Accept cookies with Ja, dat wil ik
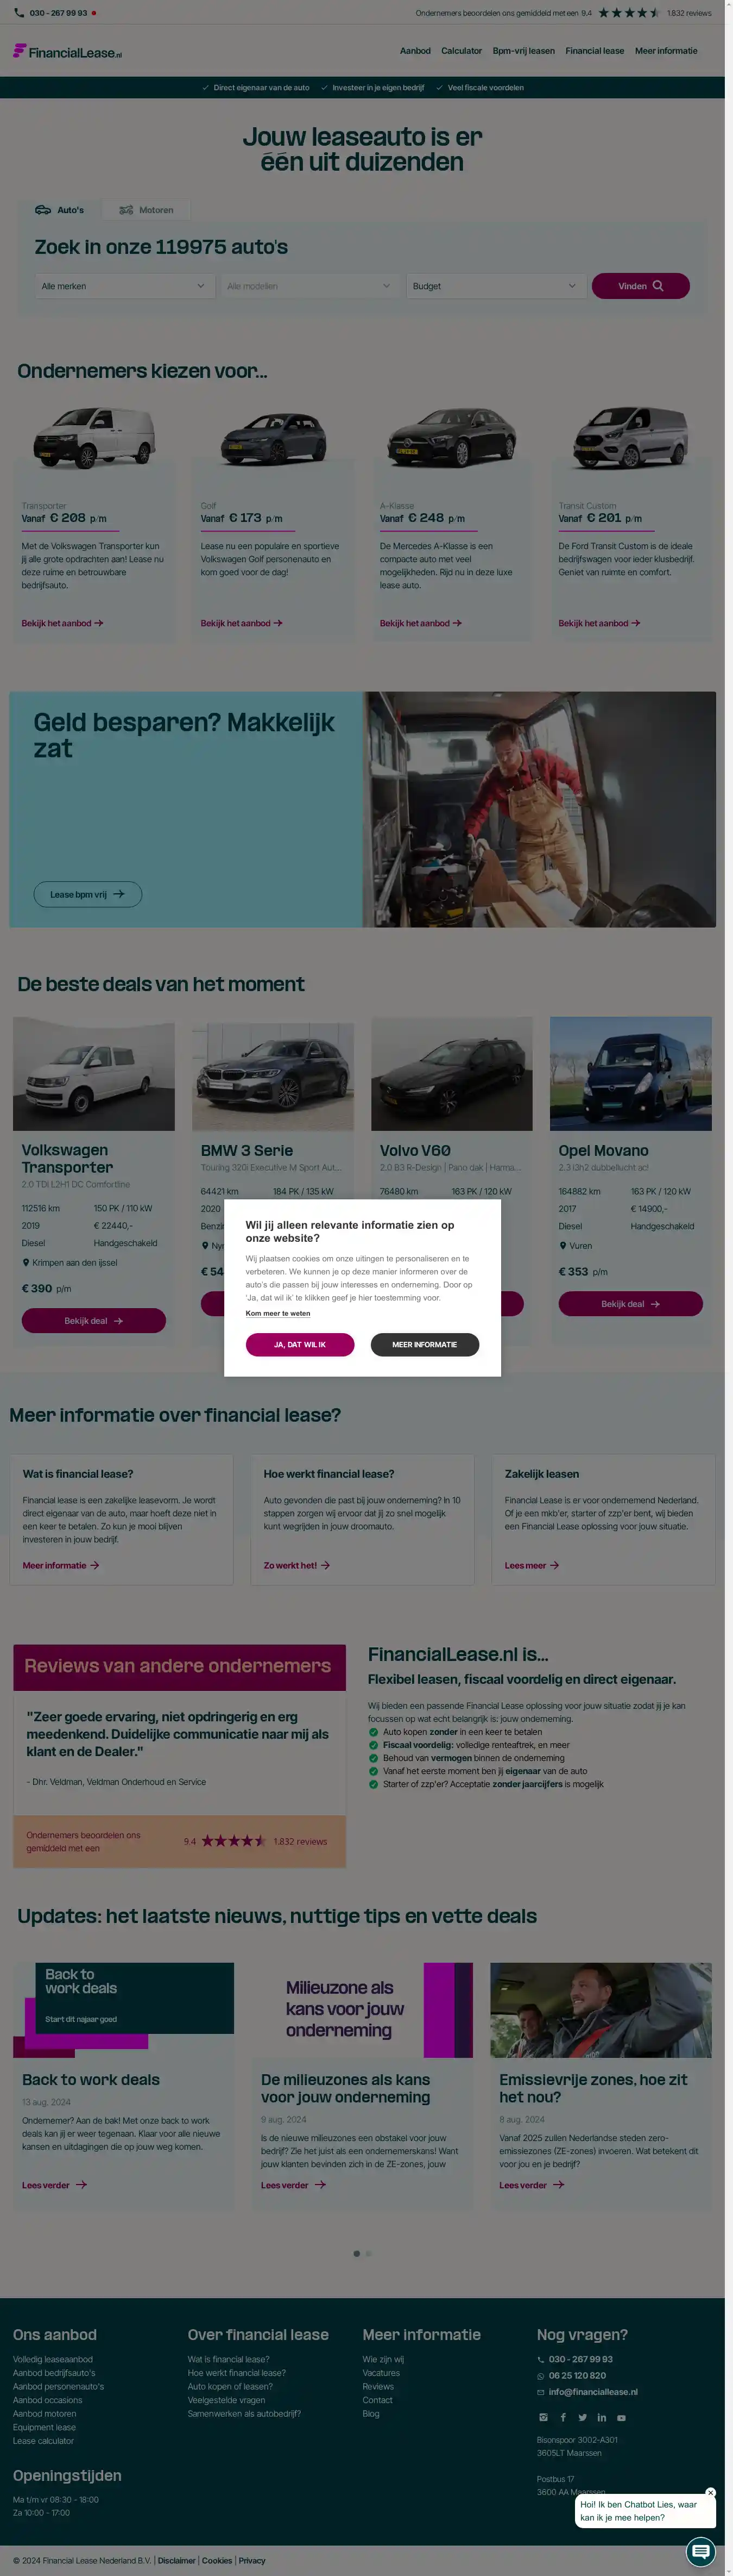The height and width of the screenshot is (2576, 733). click(x=300, y=1344)
